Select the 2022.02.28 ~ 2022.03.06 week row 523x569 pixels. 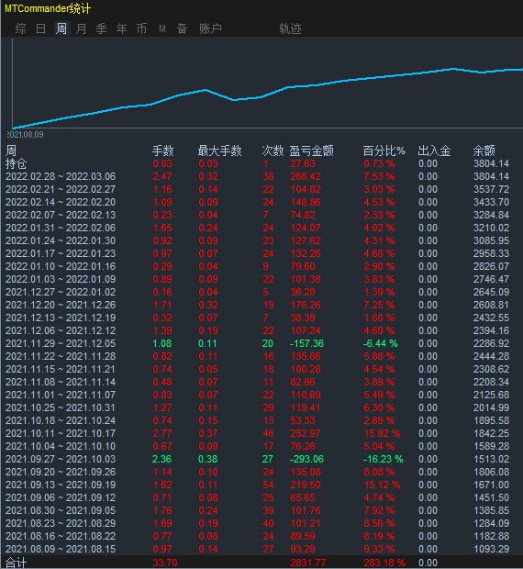261,176
